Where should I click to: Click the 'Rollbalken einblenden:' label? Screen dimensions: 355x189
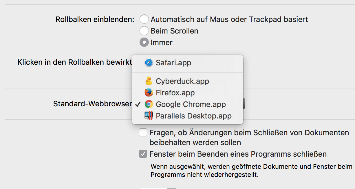tap(95, 20)
